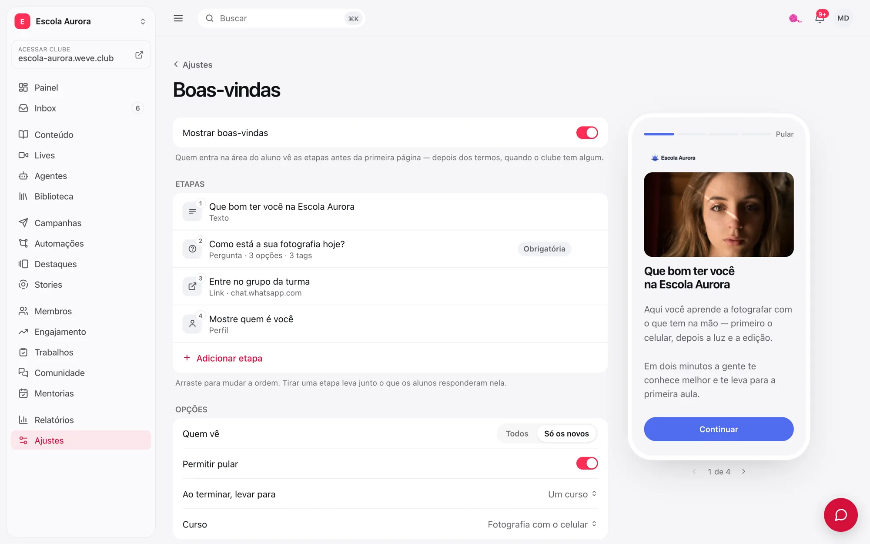
Task: Open step Entre no grupo da turma
Action: 390,286
